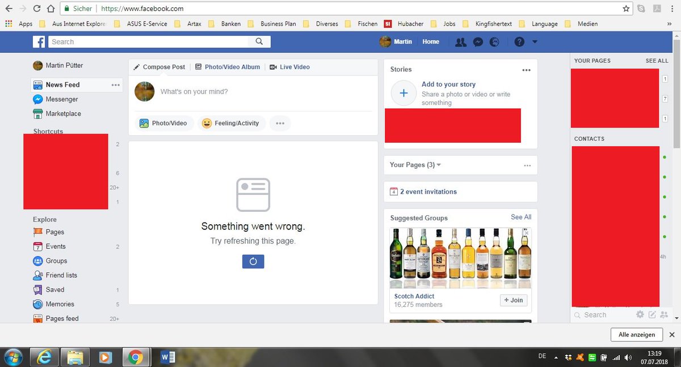Open Pages in Explore section
Viewport: 681px width, 367px height.
coord(49,232)
